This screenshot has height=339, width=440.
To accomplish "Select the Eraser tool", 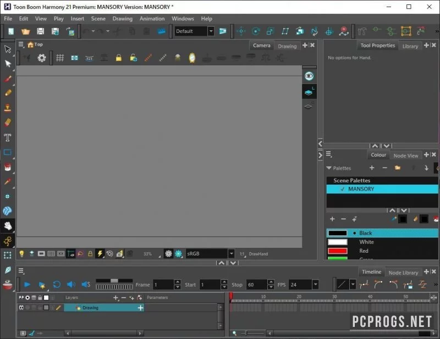I will click(8, 123).
